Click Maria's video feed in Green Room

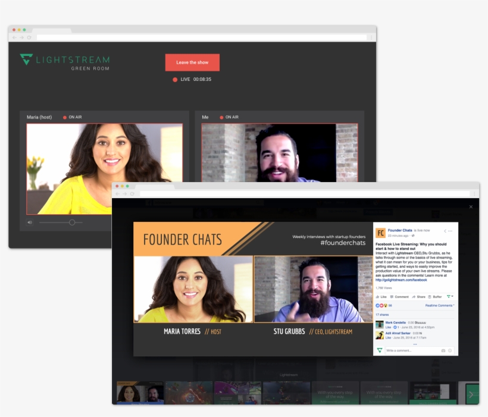click(104, 169)
